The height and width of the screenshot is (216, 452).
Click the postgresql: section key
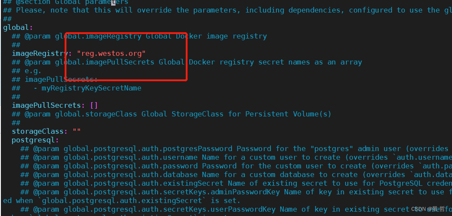tap(35, 140)
